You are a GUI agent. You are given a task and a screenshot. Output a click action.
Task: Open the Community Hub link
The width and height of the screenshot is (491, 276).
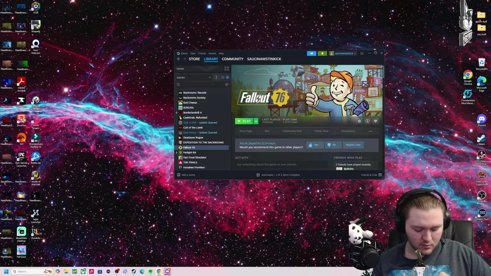coord(292,131)
